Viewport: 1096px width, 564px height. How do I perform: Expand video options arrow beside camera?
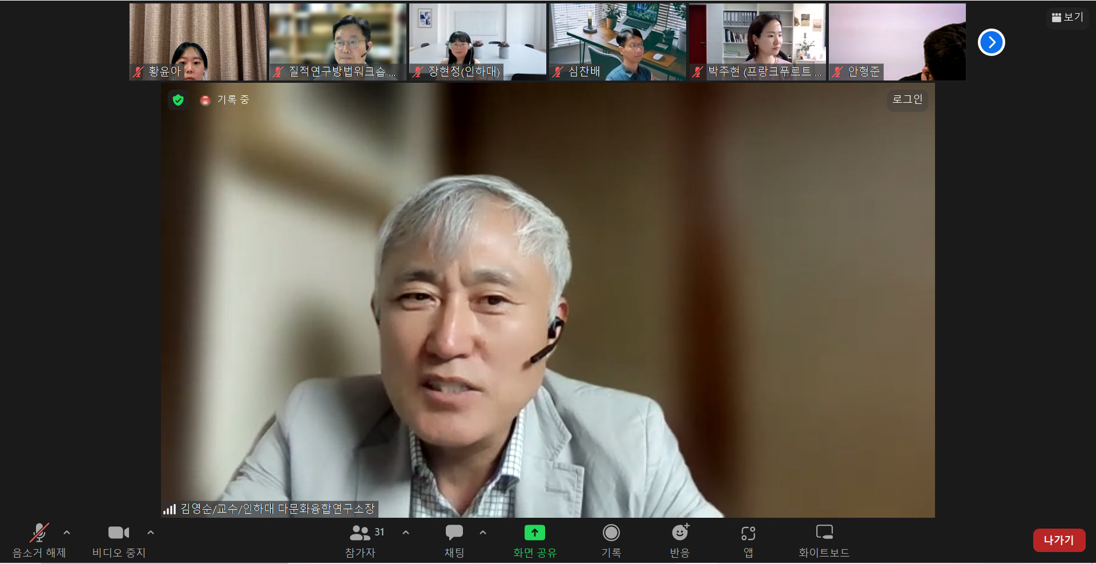151,533
